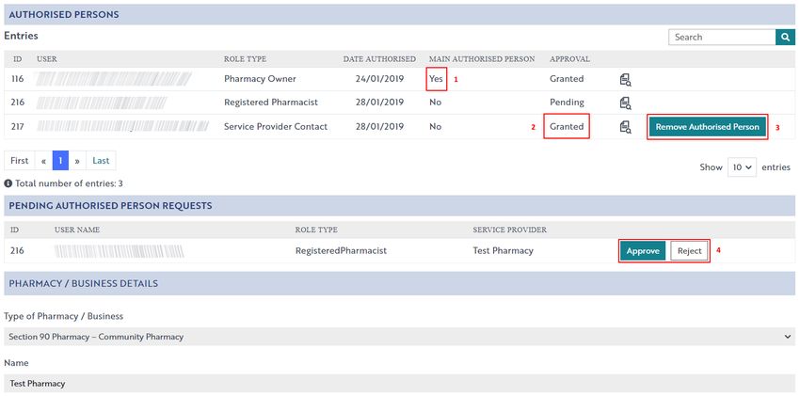Click the previous page « arrow
Image resolution: width=800 pixels, height=396 pixels.
[x=44, y=161]
